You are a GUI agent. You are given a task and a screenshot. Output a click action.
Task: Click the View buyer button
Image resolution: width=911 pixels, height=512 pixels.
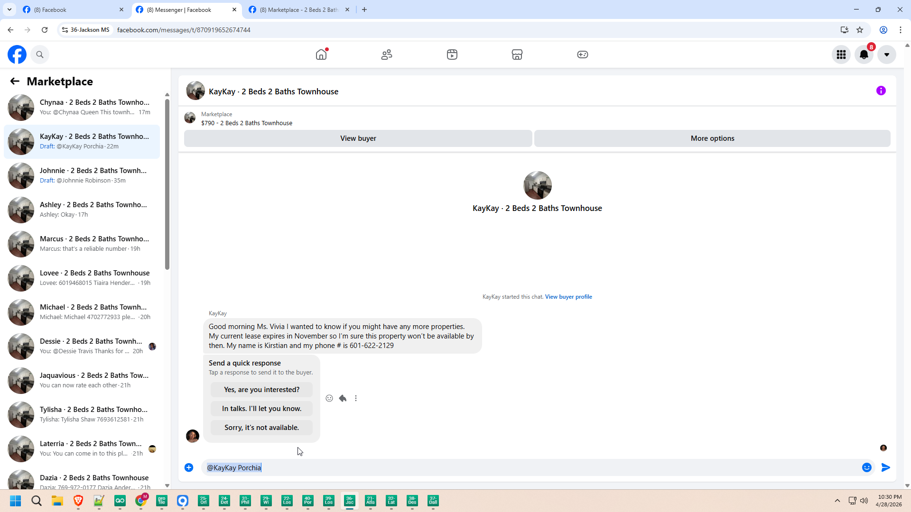(x=358, y=138)
